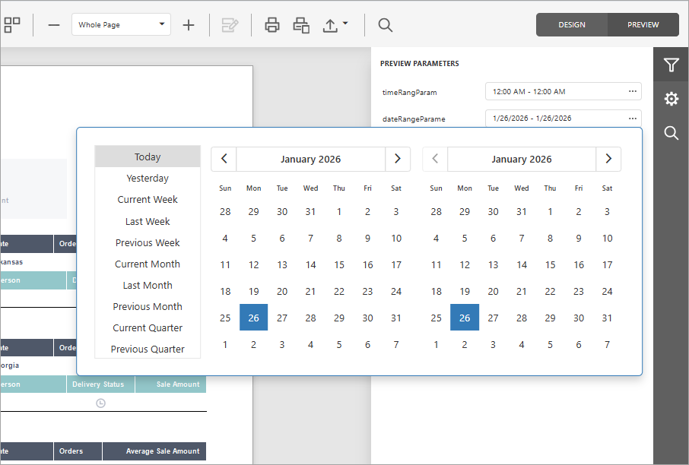
Task: Select January 26 in right calendar
Action: pyautogui.click(x=465, y=318)
